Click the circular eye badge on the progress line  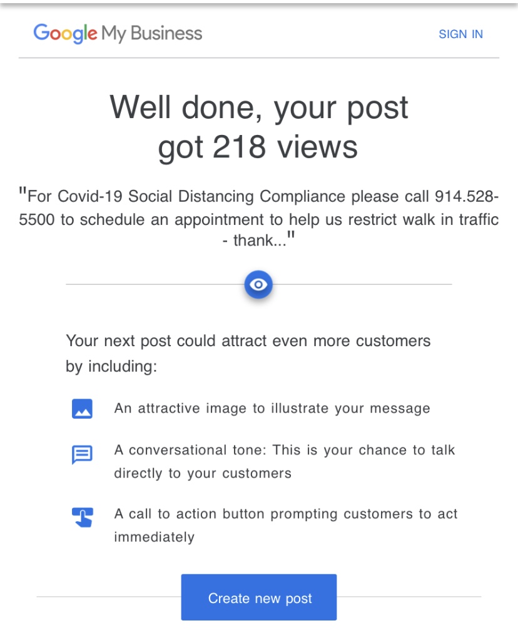(x=258, y=284)
